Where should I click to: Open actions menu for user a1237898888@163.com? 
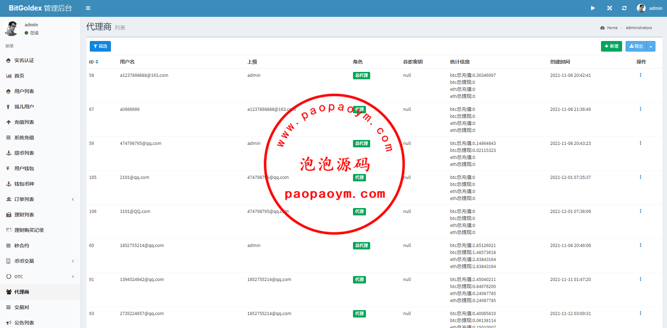[640, 75]
